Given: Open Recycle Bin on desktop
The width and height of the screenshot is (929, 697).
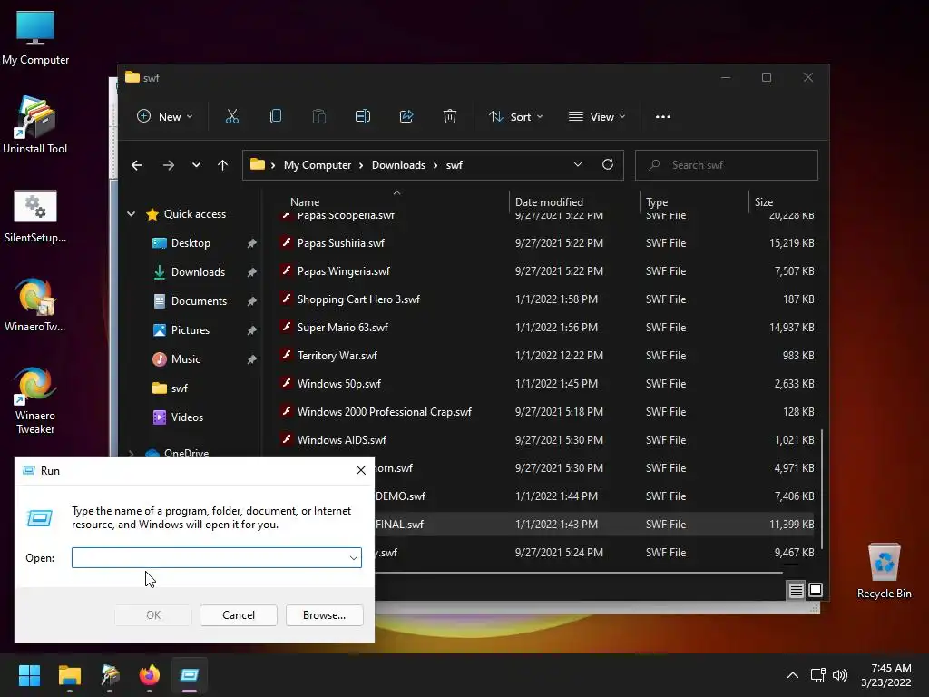Looking at the screenshot, I should [x=884, y=572].
